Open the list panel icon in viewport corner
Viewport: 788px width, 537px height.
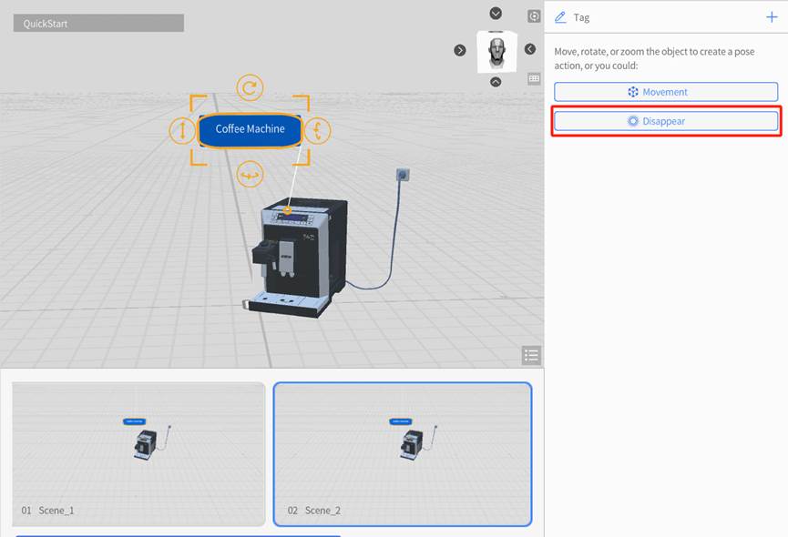(x=532, y=355)
